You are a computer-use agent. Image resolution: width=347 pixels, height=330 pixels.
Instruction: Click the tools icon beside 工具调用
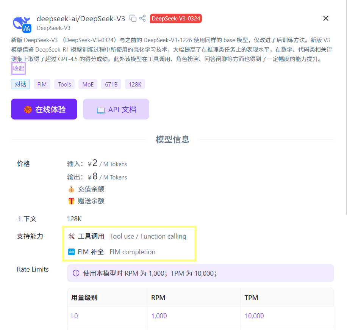coord(71,236)
